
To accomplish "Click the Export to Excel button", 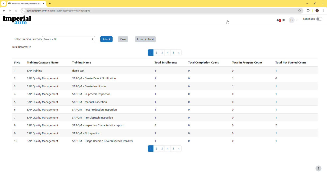I will tap(145, 39).
